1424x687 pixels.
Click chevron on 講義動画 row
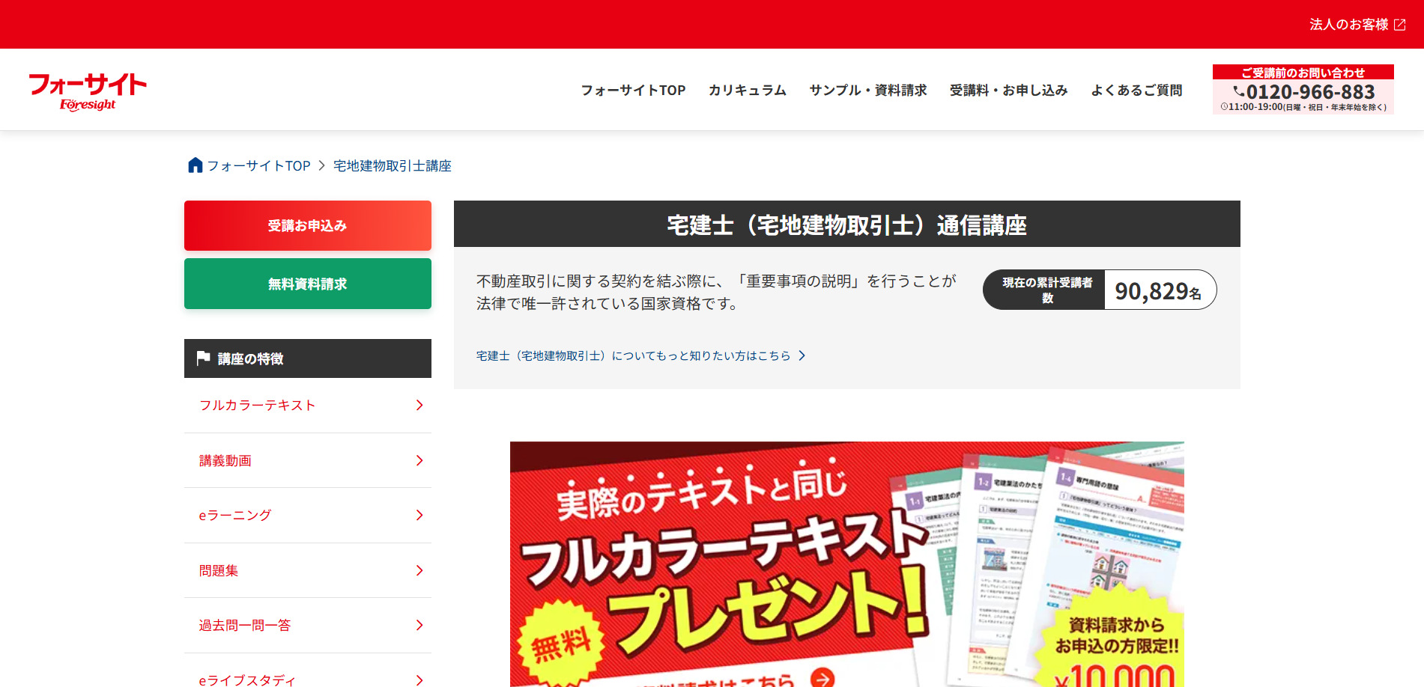[419, 460]
